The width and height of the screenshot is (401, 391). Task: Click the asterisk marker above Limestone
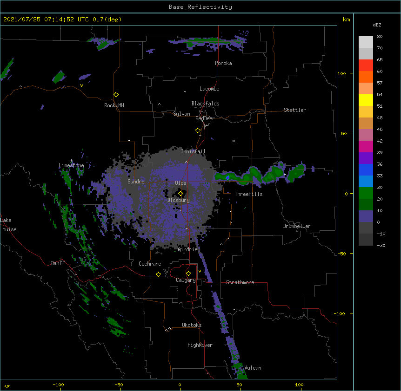[x=72, y=161]
